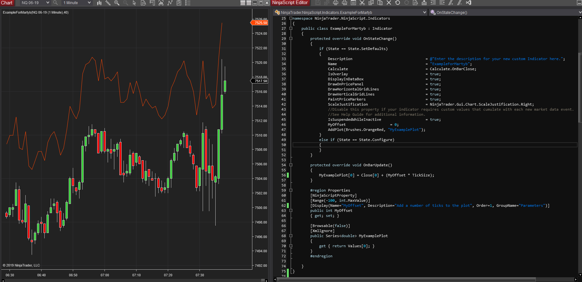Click the zoom in magnifier on chart toolbar

pos(117,3)
